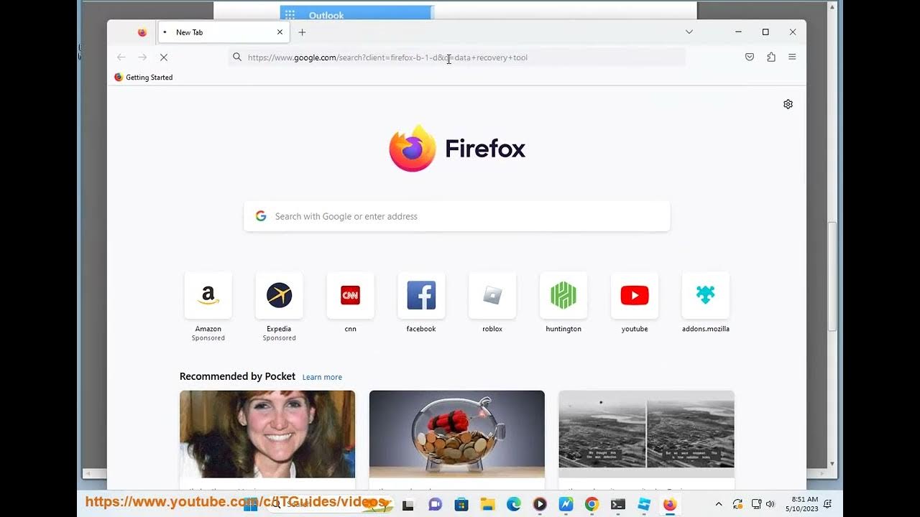Open the smiling woman Pocket story
This screenshot has height=517, width=920.
tap(267, 434)
